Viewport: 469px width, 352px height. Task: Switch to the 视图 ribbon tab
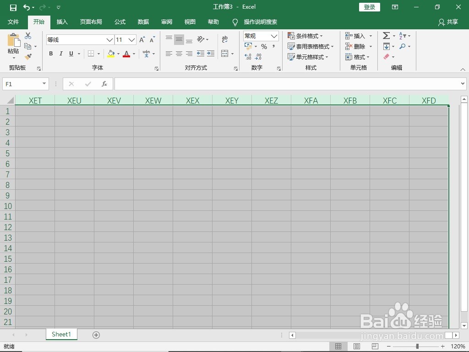point(190,22)
